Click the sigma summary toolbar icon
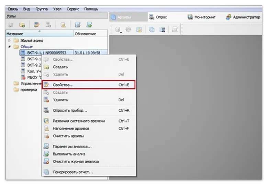This screenshot has width=268, height=185. (x=164, y=30)
